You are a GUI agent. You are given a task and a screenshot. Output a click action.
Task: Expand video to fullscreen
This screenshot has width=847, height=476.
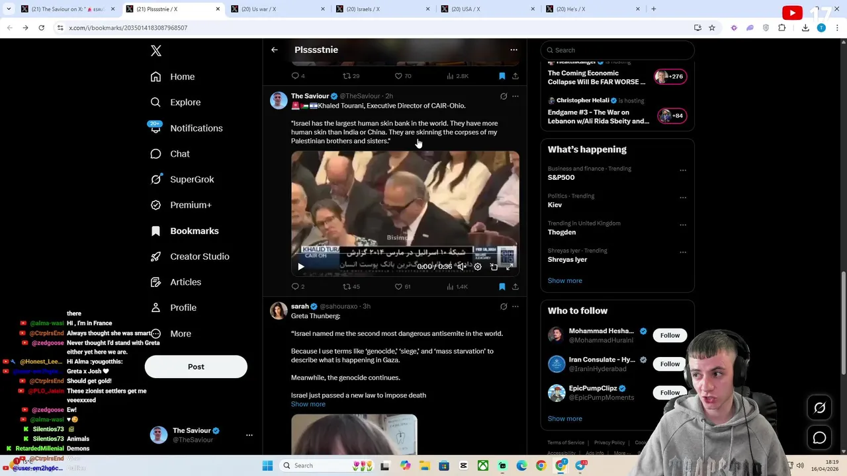510,266
